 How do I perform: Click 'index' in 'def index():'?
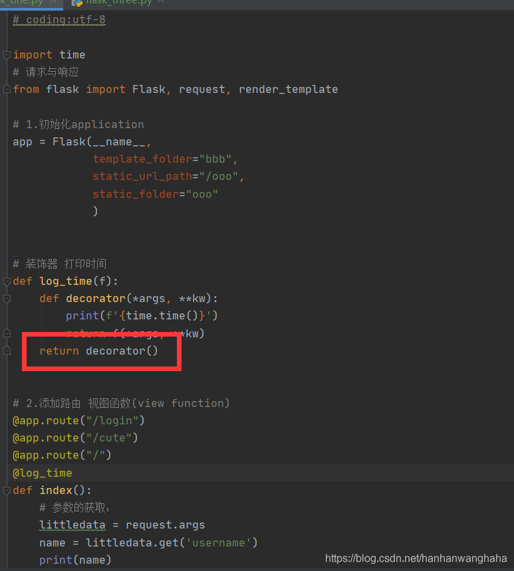pos(56,491)
